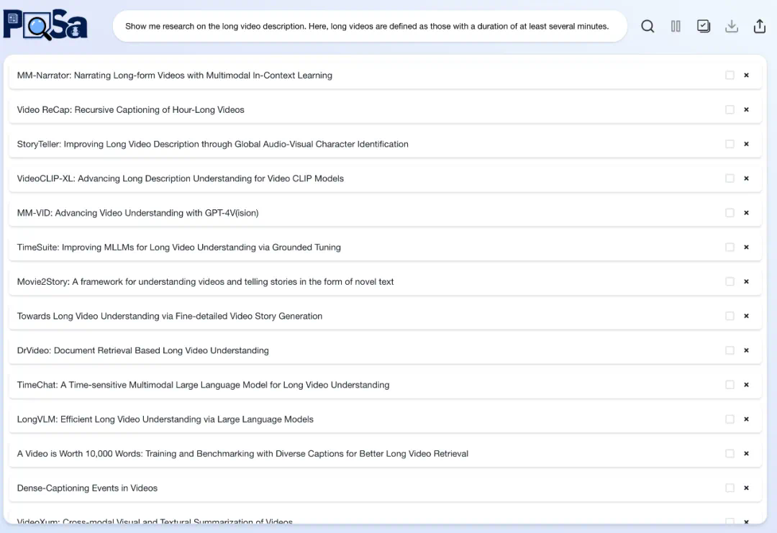The image size is (777, 533).
Task: Click the download icon in toolbar
Action: coord(732,27)
